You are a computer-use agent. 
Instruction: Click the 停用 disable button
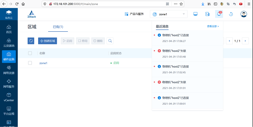[x=83, y=41]
